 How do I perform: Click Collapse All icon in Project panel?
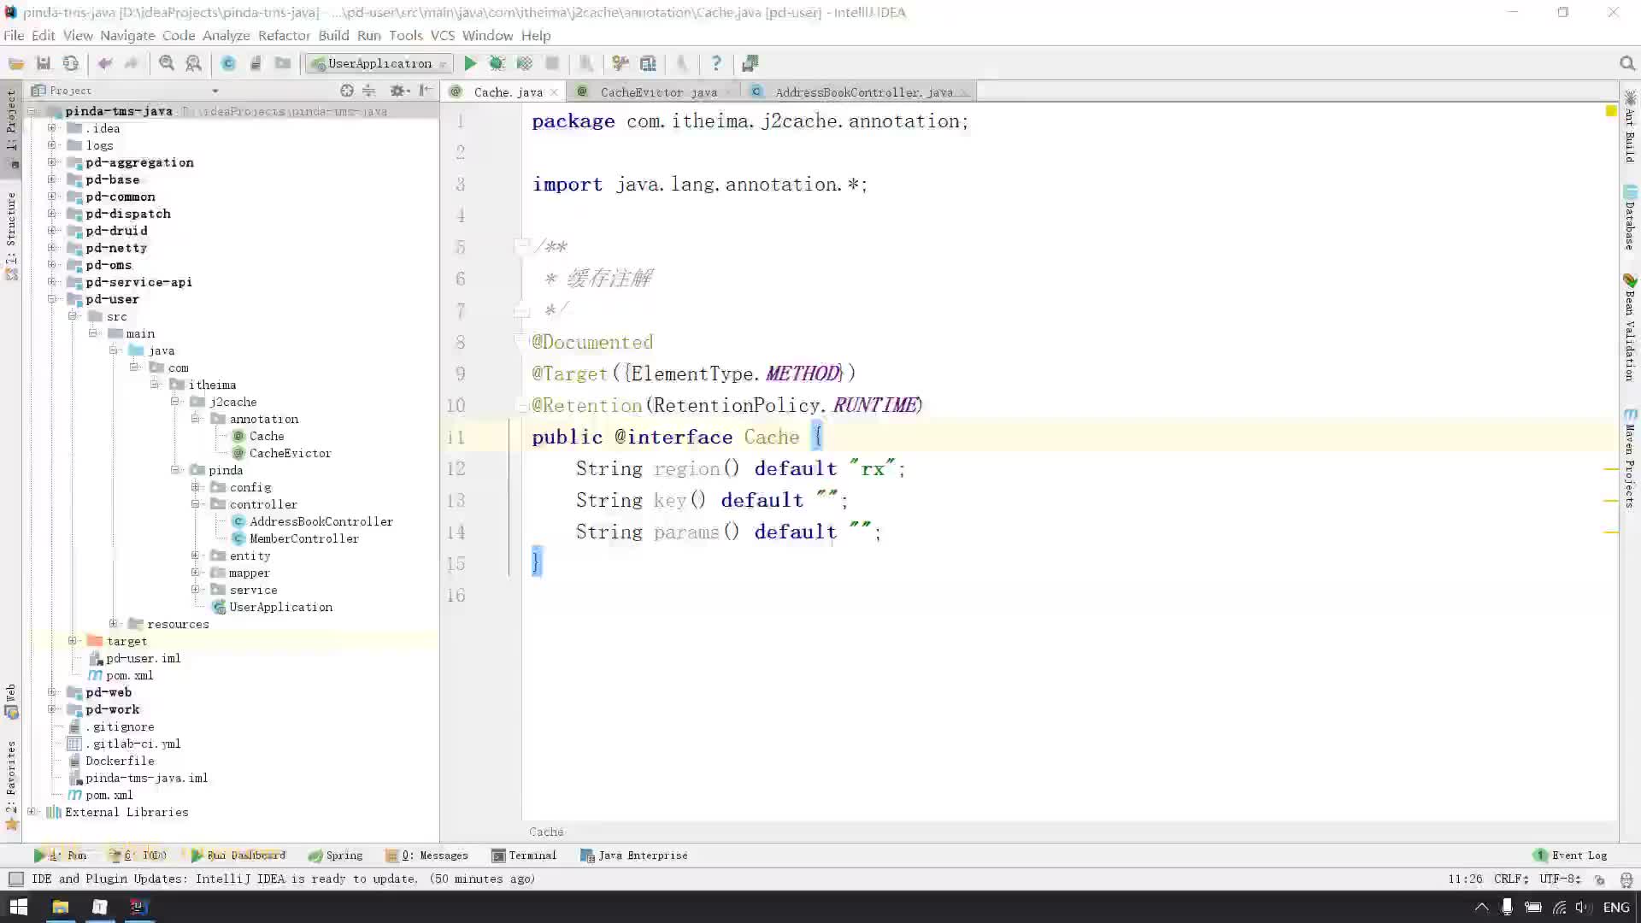pyautogui.click(x=369, y=91)
